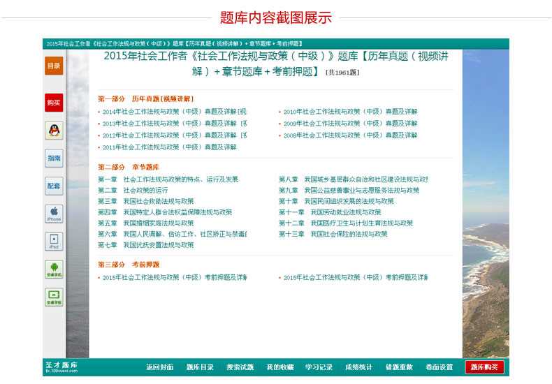
Task: Click the 配套 sidebar icon
Action: (x=54, y=186)
